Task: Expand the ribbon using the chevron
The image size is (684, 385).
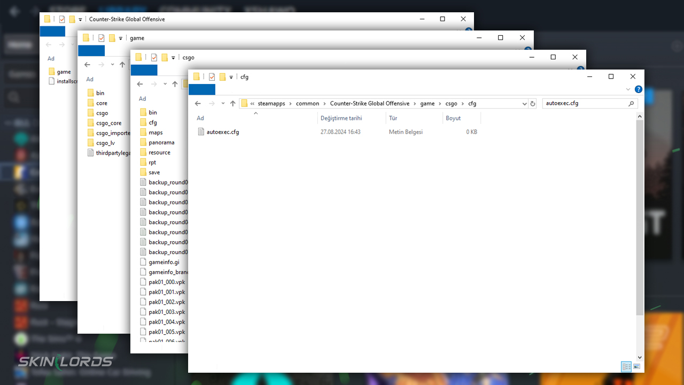Action: 628,89
